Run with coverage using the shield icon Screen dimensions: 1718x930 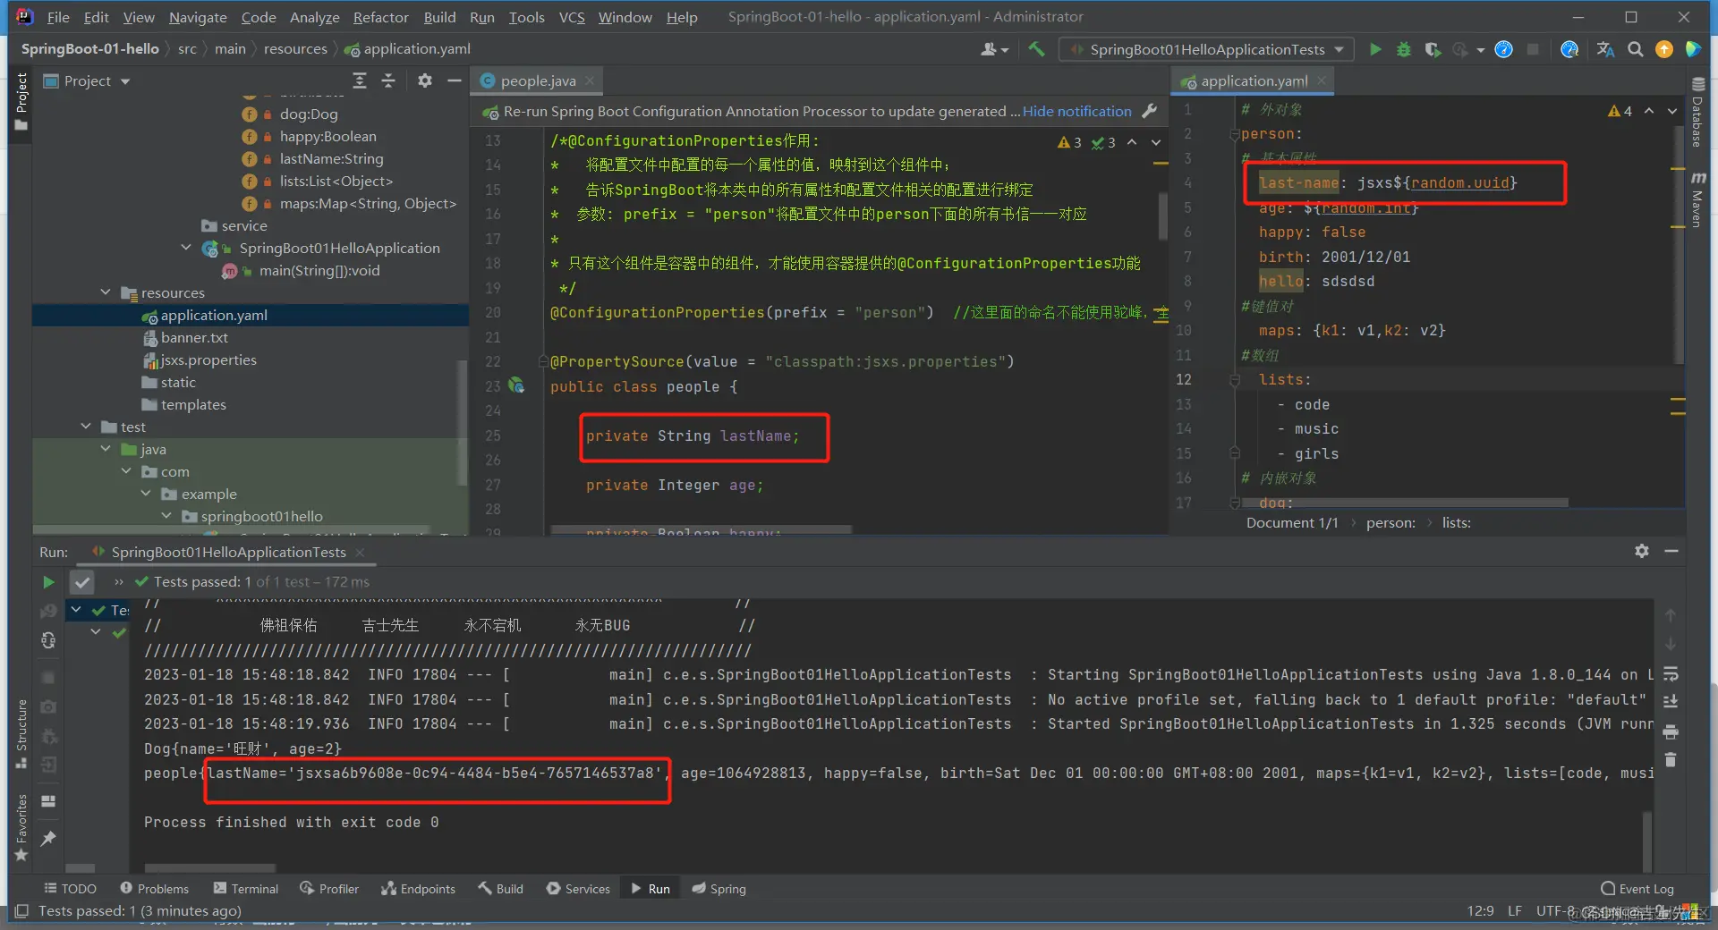tap(1433, 49)
